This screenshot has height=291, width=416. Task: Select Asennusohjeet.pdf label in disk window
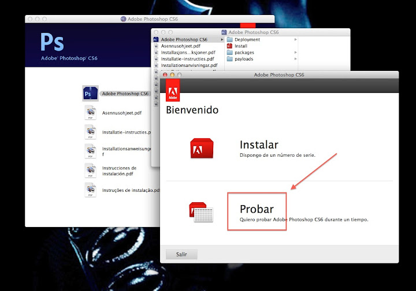point(122,113)
